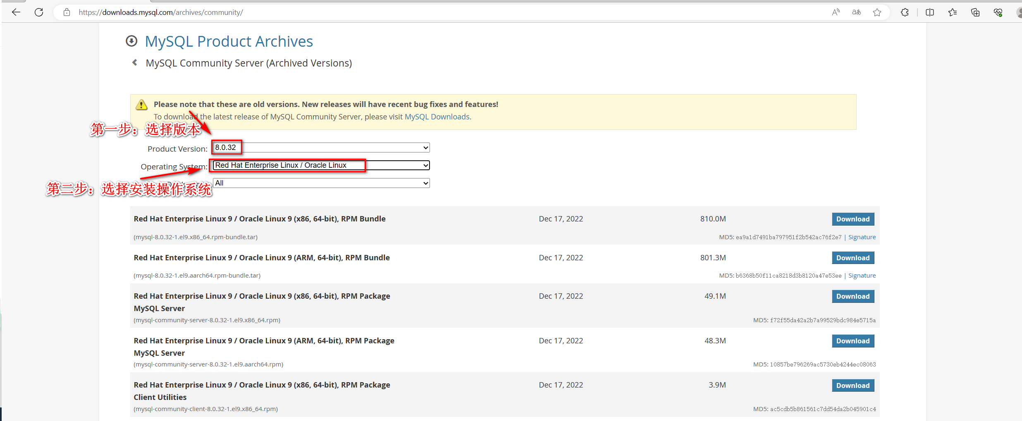
Task: Open Signature link for ARM RPM Bundle
Action: (x=862, y=276)
